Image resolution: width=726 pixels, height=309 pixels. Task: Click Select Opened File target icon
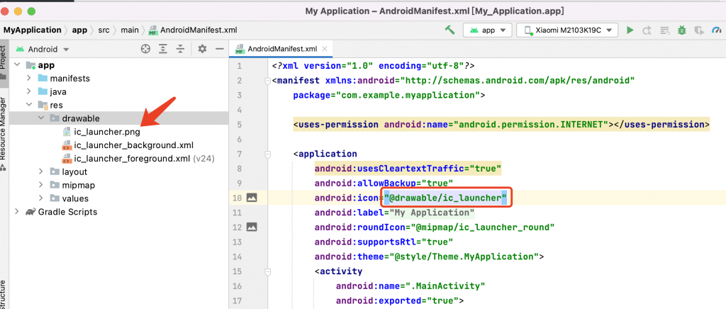[x=145, y=49]
